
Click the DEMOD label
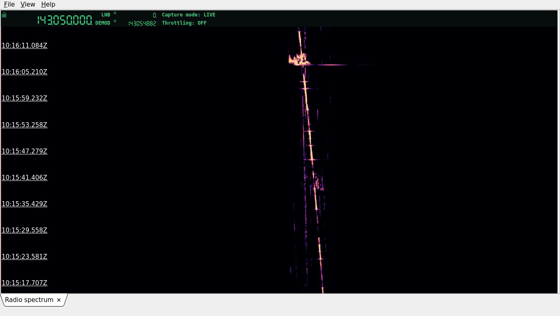(103, 23)
